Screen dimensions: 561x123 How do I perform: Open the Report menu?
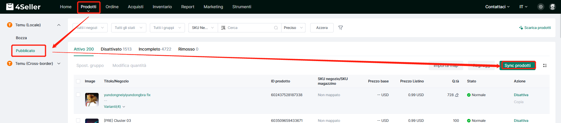click(188, 7)
